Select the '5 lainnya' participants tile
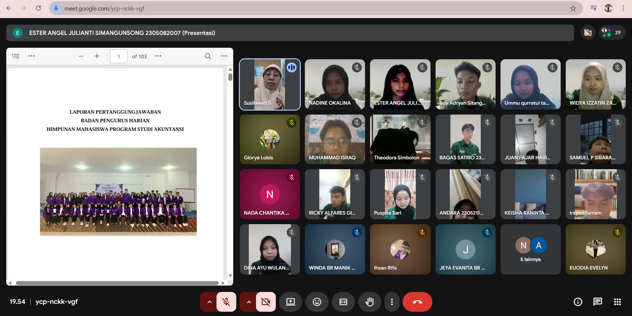Image resolution: width=632 pixels, height=316 pixels. point(530,250)
